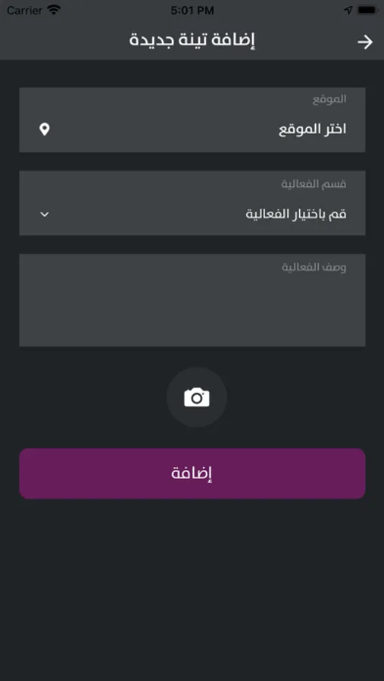Click the Wi-Fi status icon
Screen dimensions: 384x681
[54, 10]
